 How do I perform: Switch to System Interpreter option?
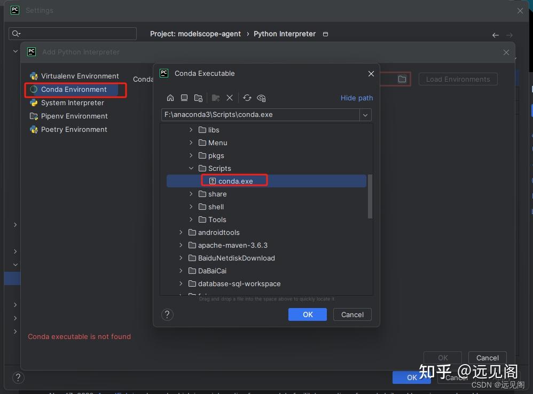click(x=72, y=103)
